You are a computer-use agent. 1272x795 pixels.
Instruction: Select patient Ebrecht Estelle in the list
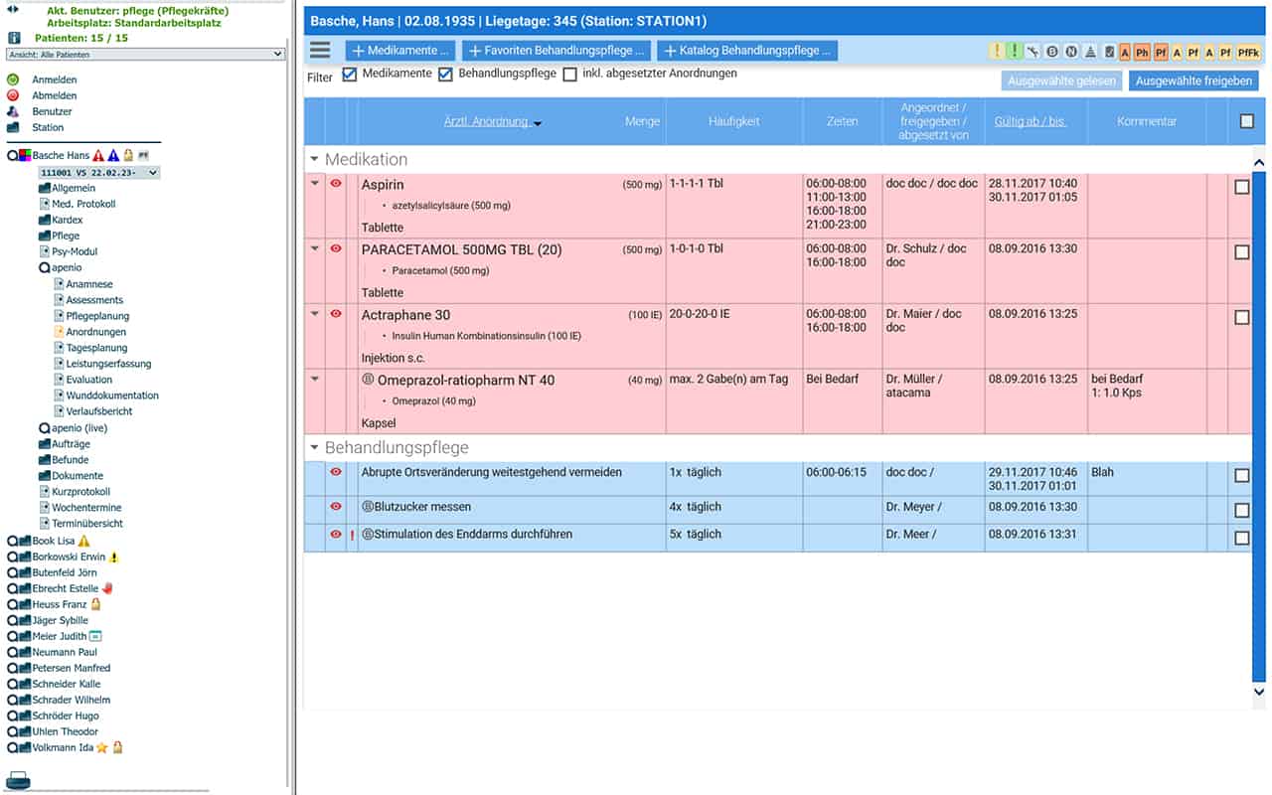tap(65, 588)
